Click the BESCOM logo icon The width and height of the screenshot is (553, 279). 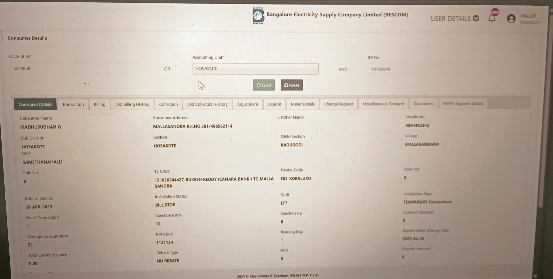(x=258, y=16)
